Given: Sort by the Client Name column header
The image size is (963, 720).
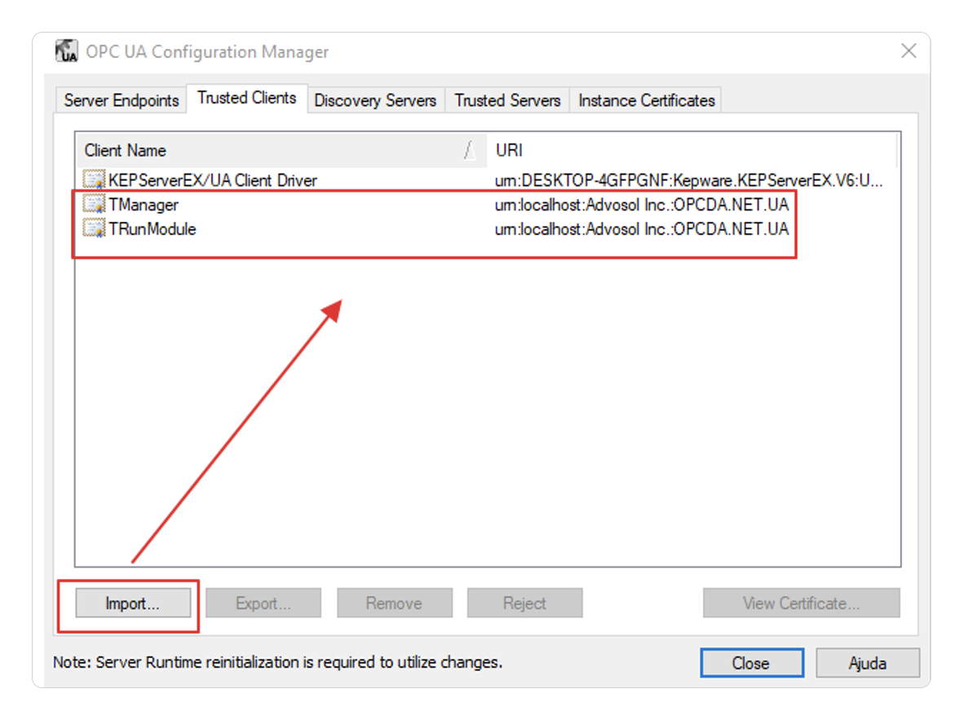Looking at the screenshot, I should tap(281, 151).
